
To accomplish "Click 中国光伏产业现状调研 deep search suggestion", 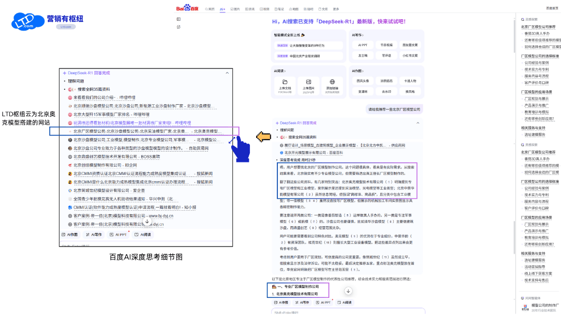I will [x=308, y=56].
